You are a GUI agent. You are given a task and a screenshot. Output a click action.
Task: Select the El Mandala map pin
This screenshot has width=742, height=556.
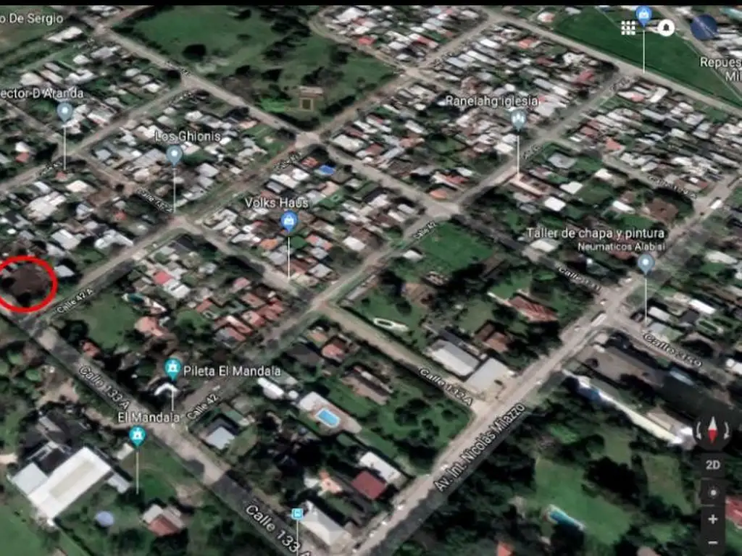pos(137,436)
